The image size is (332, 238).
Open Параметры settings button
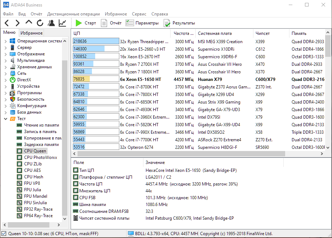coord(142,23)
